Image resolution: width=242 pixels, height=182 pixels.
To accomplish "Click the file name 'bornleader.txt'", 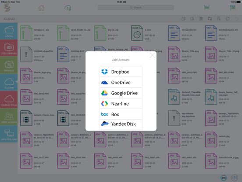I will point(189,30).
